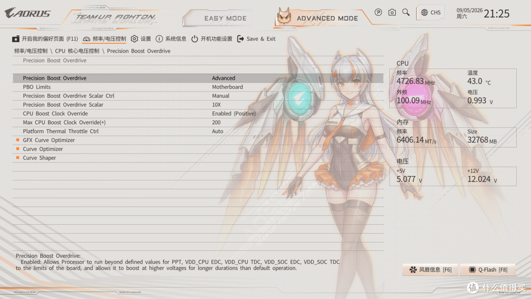
Task: Edit Max CPU Boost Clock Override value 200
Action: [216, 122]
